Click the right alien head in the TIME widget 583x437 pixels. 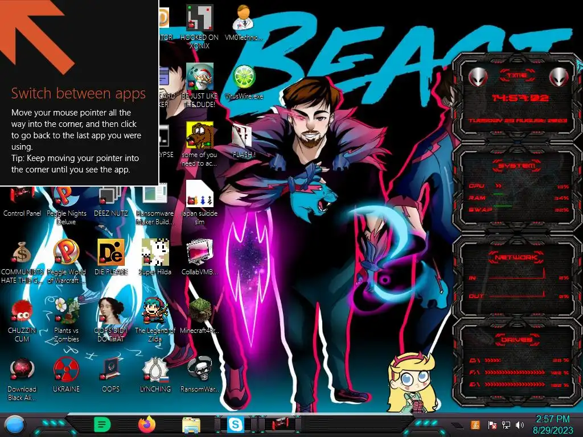point(559,77)
